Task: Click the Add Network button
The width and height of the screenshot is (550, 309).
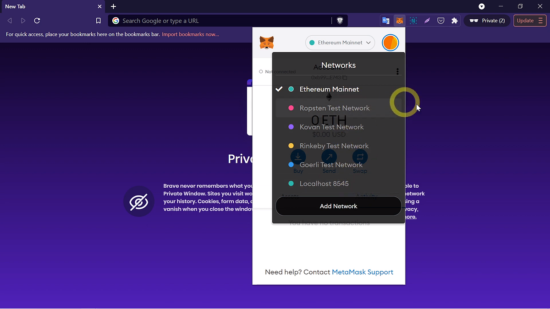Action: click(338, 206)
